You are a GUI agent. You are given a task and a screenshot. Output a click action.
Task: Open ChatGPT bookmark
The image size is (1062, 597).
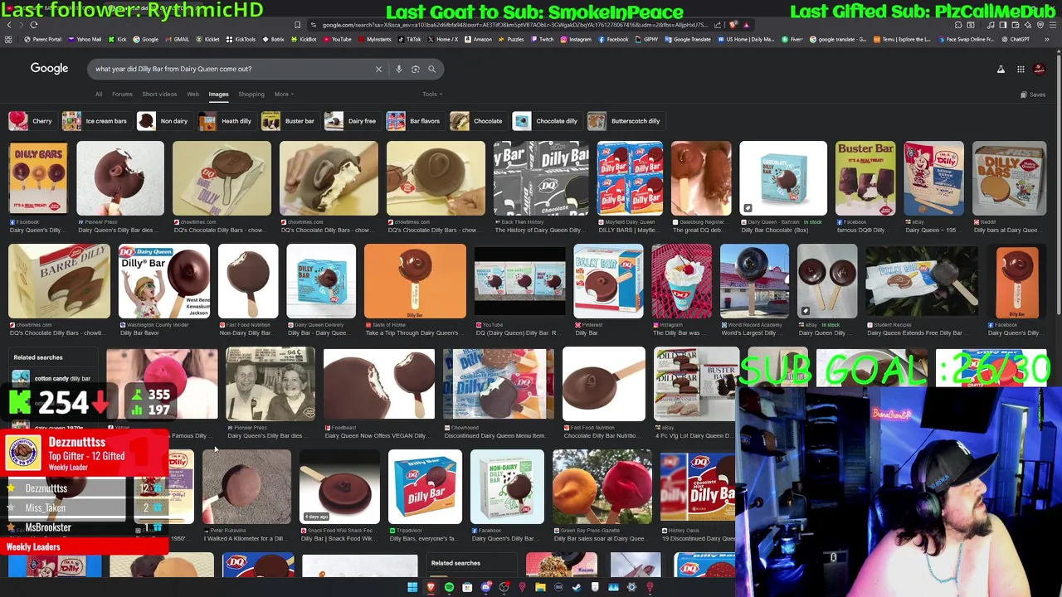click(1015, 39)
